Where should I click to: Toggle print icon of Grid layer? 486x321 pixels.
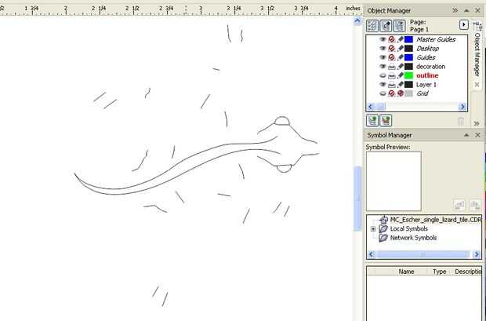(392, 93)
